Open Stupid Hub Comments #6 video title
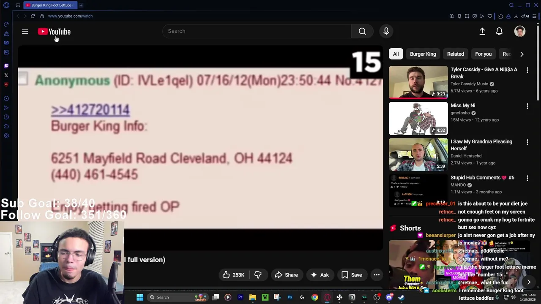 tap(482, 178)
